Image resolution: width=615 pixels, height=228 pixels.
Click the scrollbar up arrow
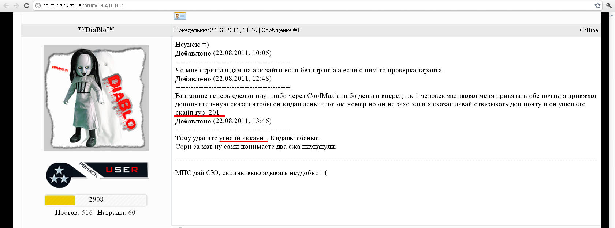[612, 15]
